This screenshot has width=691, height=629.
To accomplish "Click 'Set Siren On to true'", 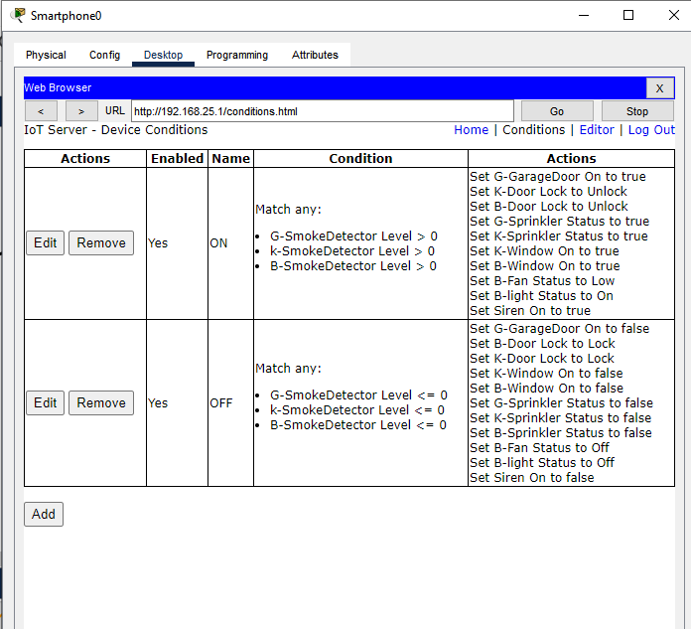I will [530, 311].
